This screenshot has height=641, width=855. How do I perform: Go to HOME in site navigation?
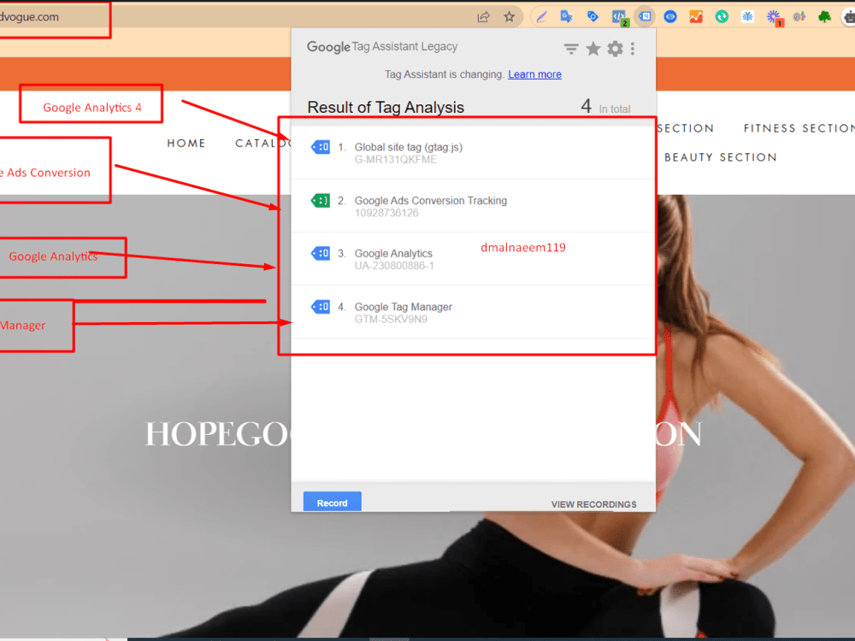[x=186, y=144]
